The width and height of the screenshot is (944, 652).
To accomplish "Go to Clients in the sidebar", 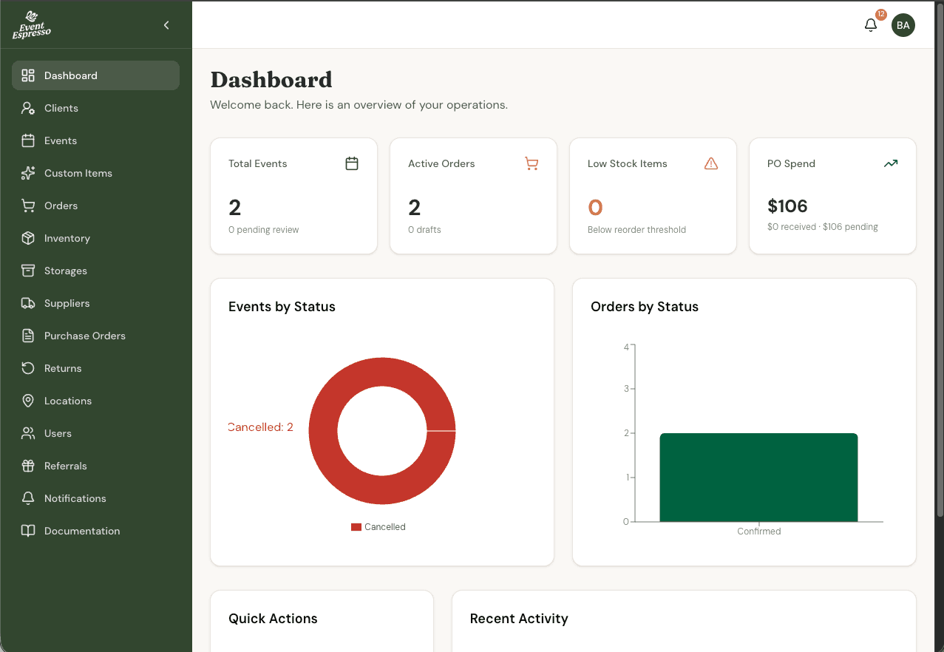I will pos(61,108).
